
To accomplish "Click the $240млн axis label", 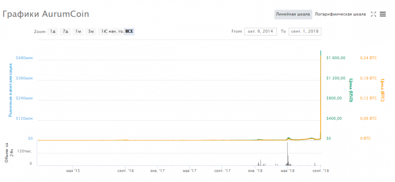I will tap(24, 98).
